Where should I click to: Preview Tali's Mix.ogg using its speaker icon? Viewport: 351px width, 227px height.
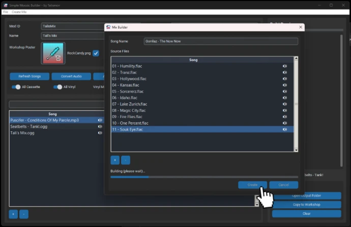click(100, 133)
